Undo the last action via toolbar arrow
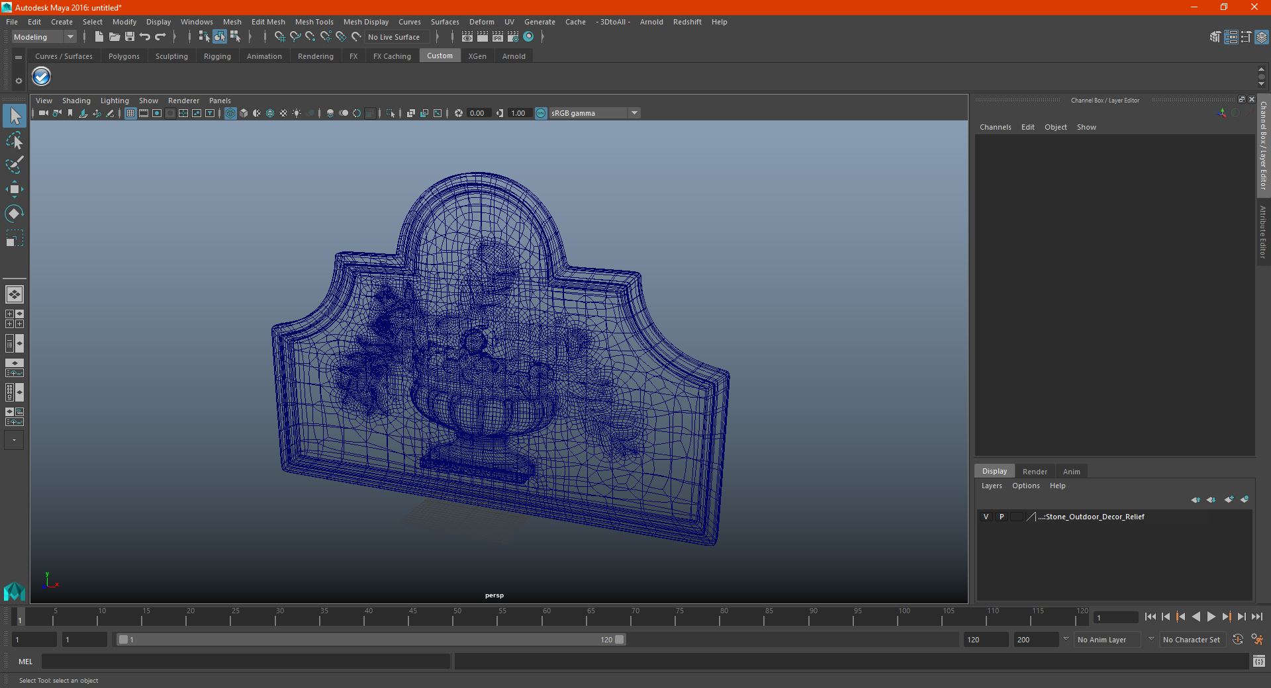1271x688 pixels. 145,37
